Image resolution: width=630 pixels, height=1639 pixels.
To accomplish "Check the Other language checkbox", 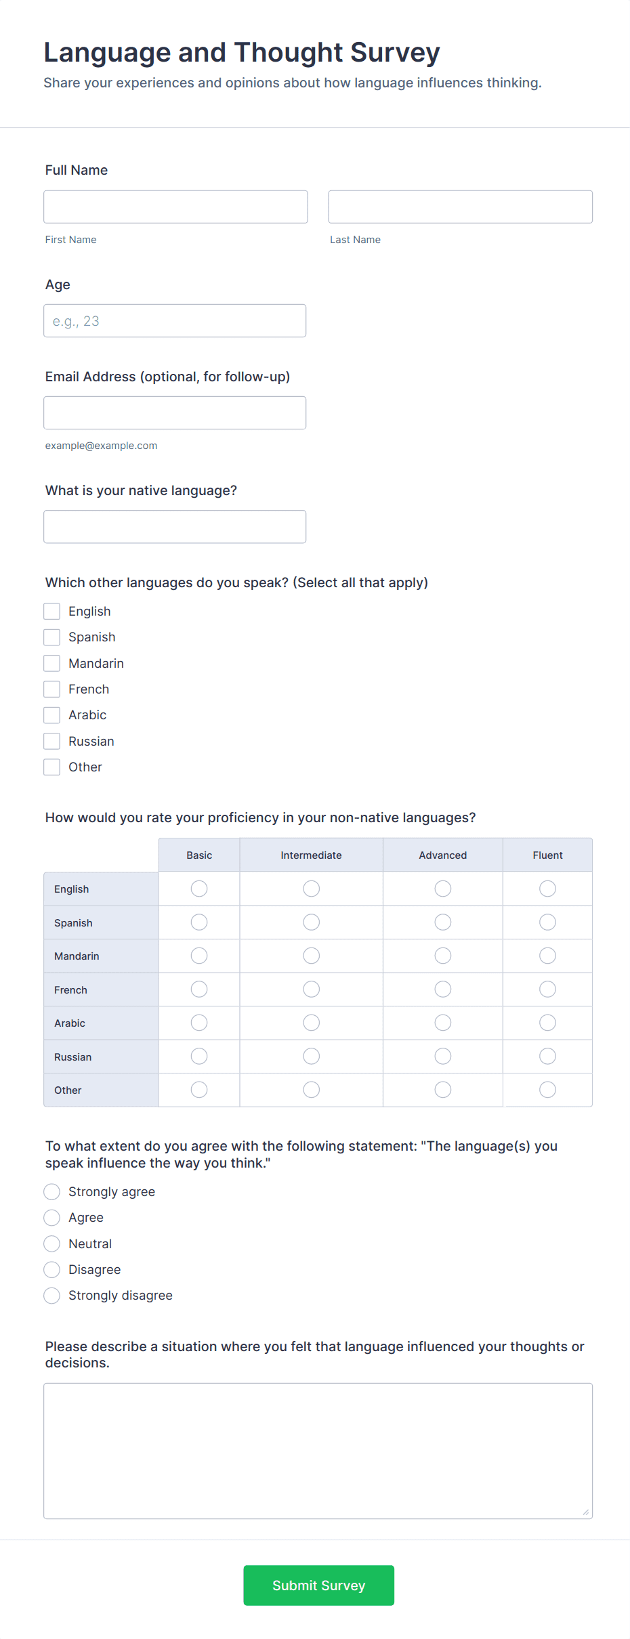I will coord(51,767).
